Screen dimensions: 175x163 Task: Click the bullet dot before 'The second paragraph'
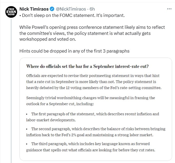27,129
